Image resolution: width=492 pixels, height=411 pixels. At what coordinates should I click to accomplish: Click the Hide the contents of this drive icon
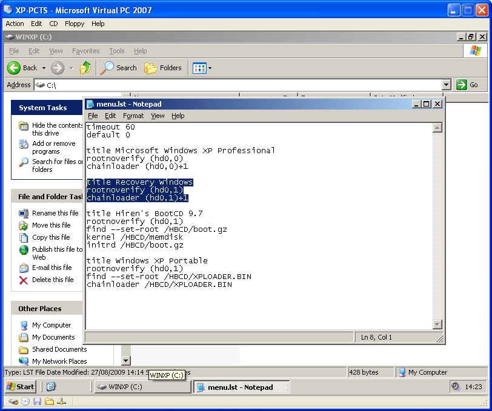[x=24, y=126]
